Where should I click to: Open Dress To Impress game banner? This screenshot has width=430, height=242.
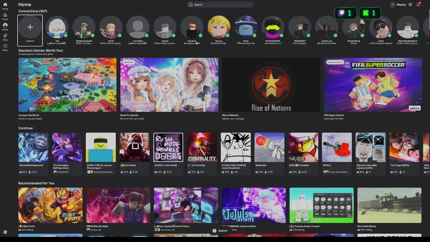[169, 85]
